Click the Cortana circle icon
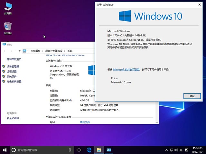The height and width of the screenshot is (154, 206). [x=14, y=150]
